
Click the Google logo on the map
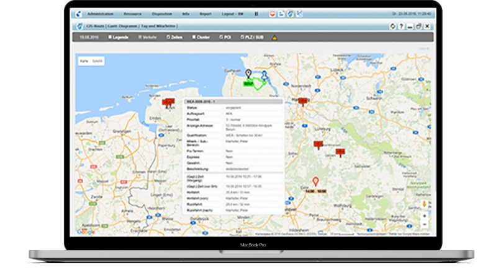coord(86,232)
